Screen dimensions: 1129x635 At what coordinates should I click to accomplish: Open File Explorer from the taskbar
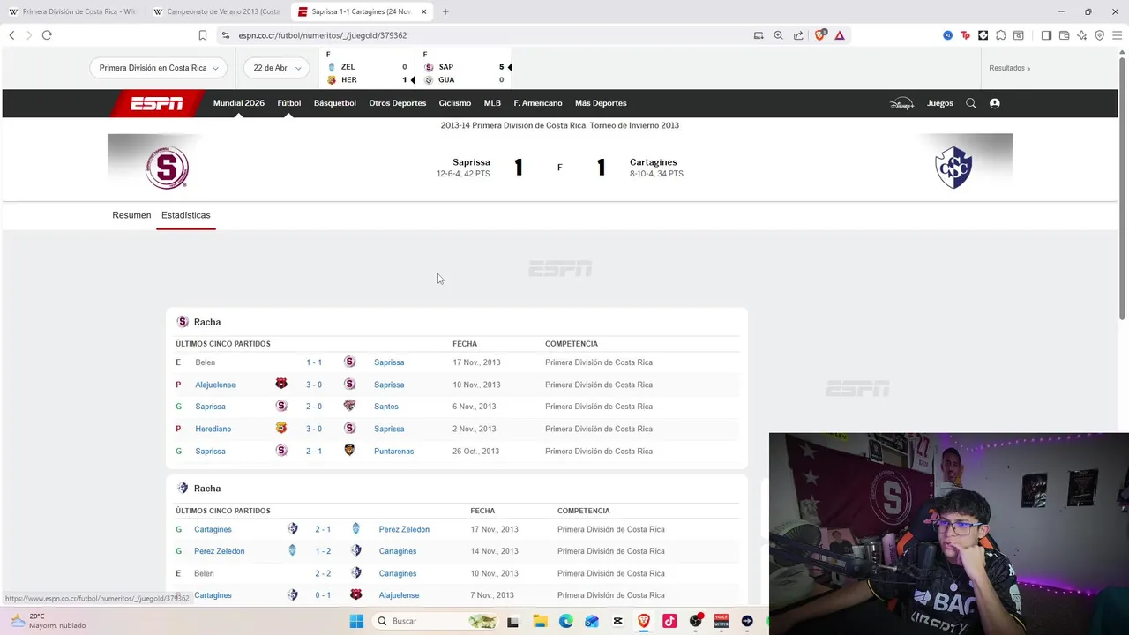point(540,621)
